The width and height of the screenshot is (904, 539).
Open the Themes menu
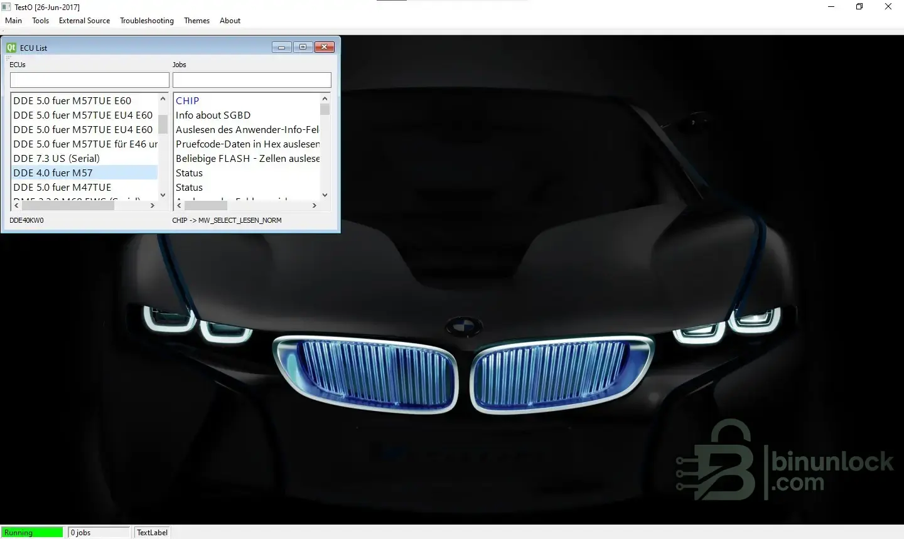pos(196,21)
